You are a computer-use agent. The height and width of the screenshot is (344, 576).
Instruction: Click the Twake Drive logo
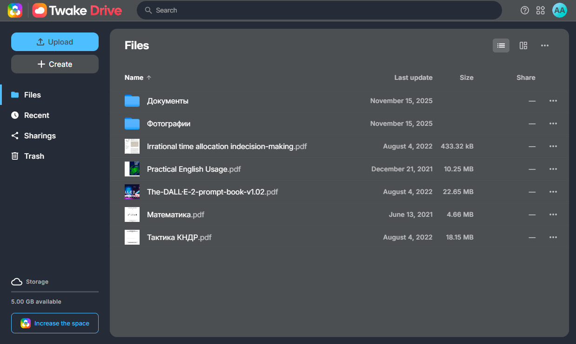(x=77, y=10)
